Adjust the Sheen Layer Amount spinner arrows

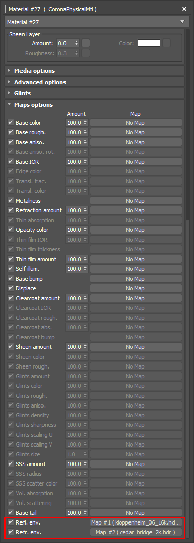(x=77, y=43)
